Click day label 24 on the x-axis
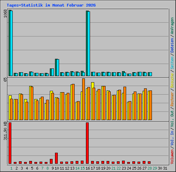 [x=129, y=168]
